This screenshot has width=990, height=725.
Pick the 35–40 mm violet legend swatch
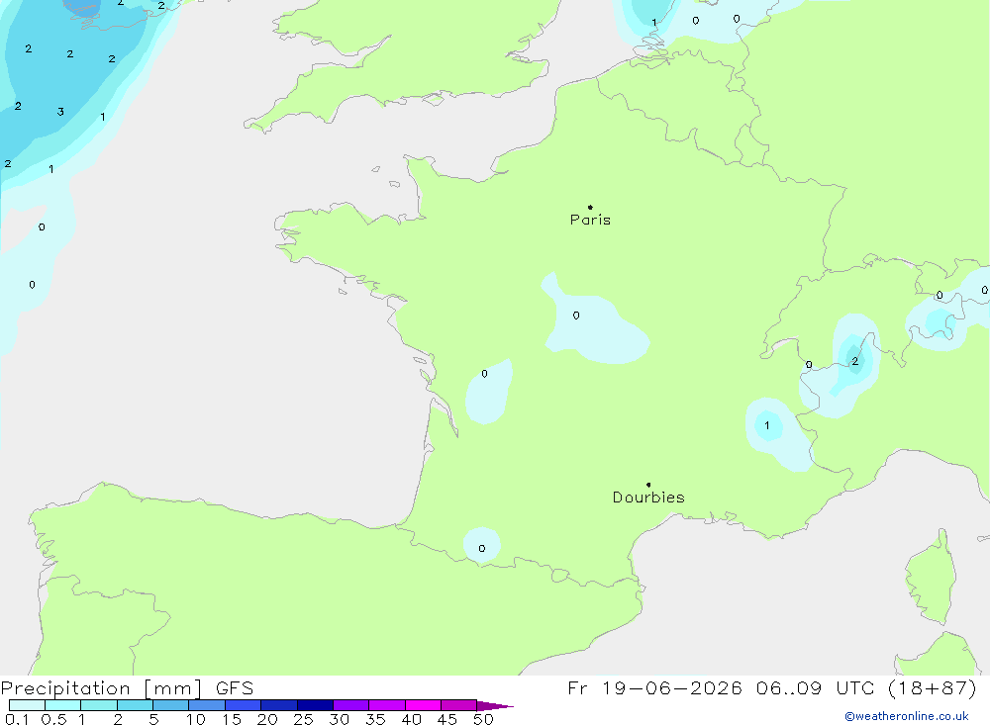point(387,705)
